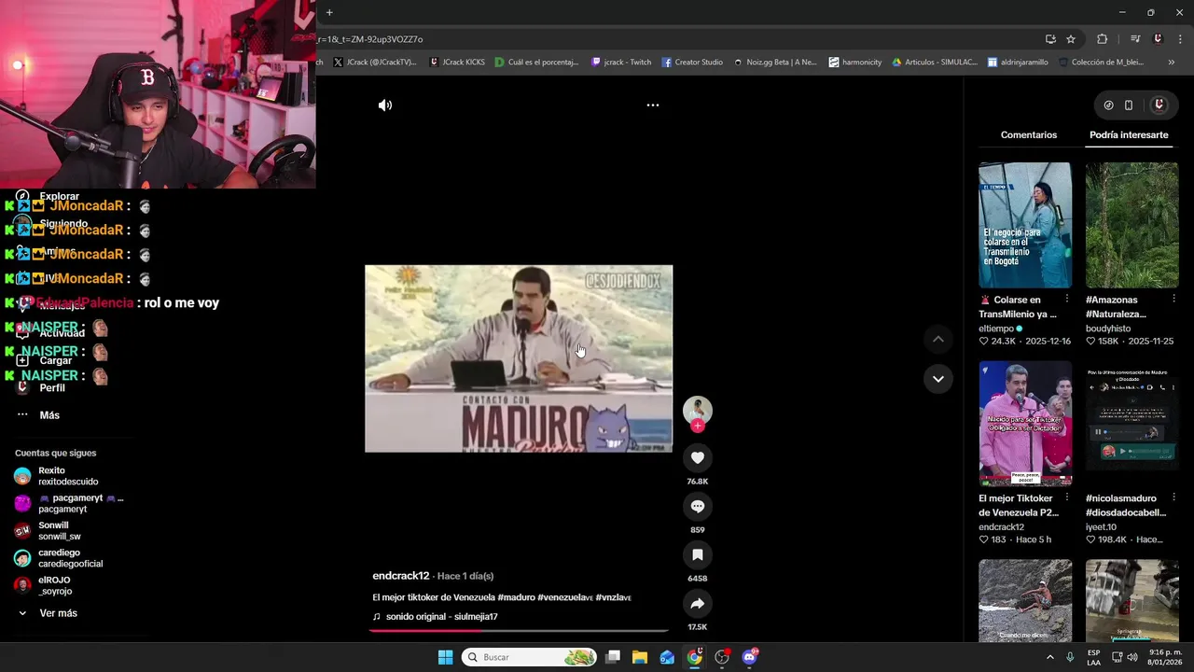Go to the previous video with up chevron
Screen dimensions: 1194x672
pos(937,339)
